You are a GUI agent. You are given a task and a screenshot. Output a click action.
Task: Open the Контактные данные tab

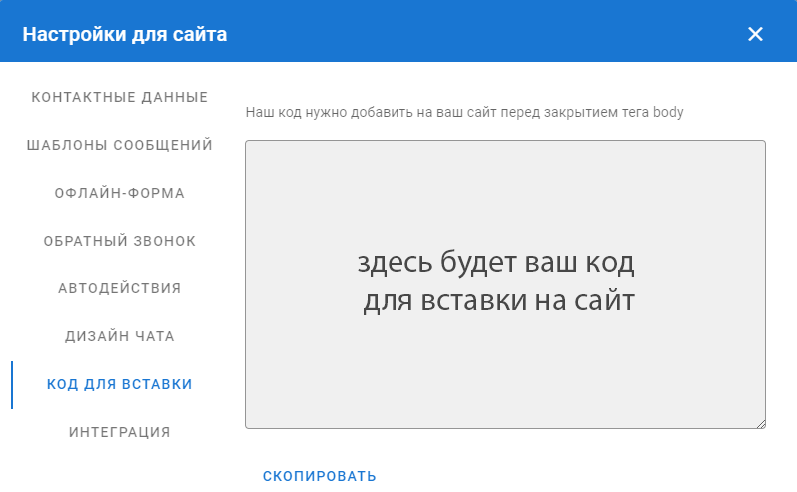tap(120, 97)
